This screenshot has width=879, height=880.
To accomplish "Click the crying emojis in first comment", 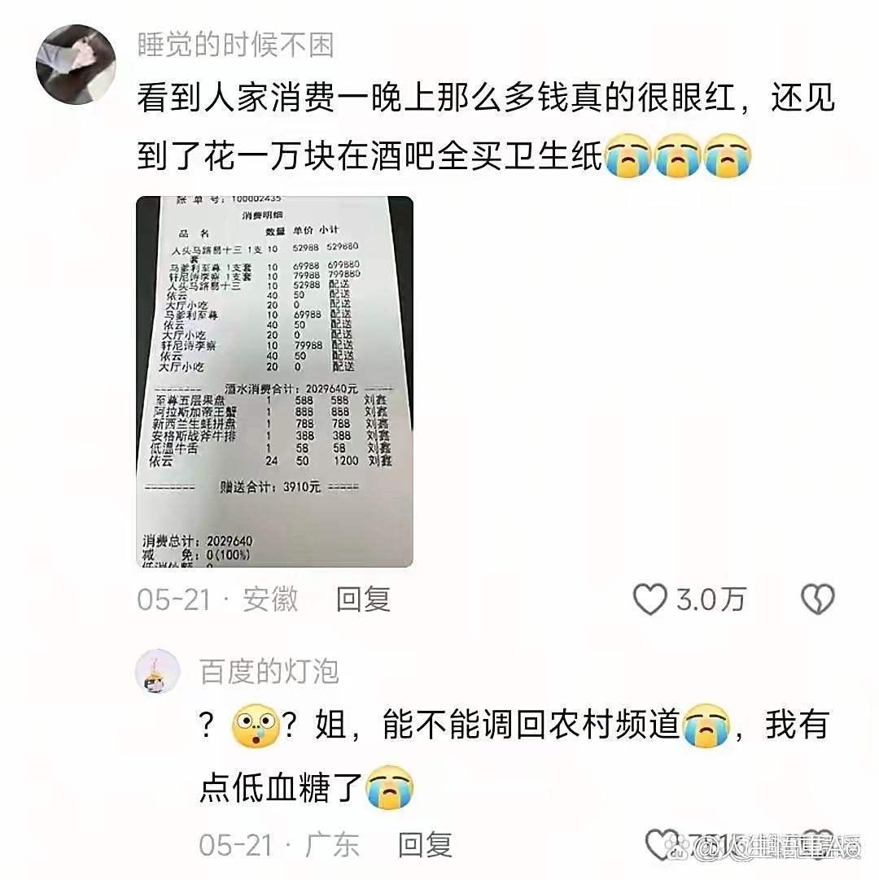I will [x=678, y=156].
